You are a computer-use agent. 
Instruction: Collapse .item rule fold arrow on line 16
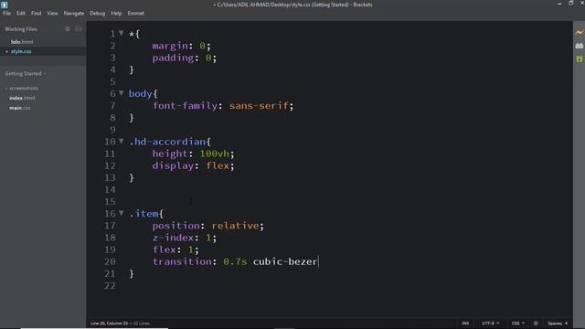pos(122,213)
